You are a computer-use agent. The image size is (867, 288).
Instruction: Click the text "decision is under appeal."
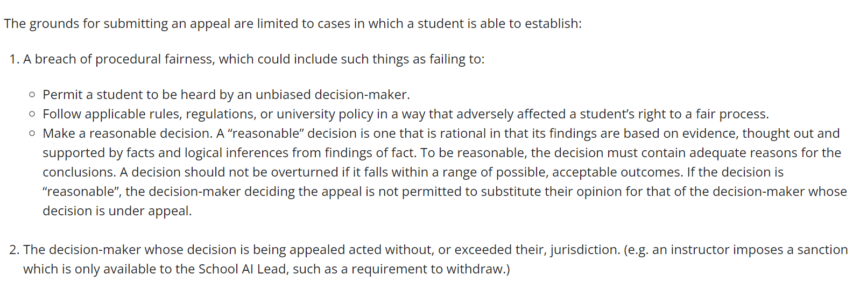(x=117, y=211)
